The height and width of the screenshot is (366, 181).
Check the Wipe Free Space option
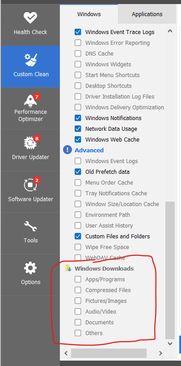coord(78,247)
